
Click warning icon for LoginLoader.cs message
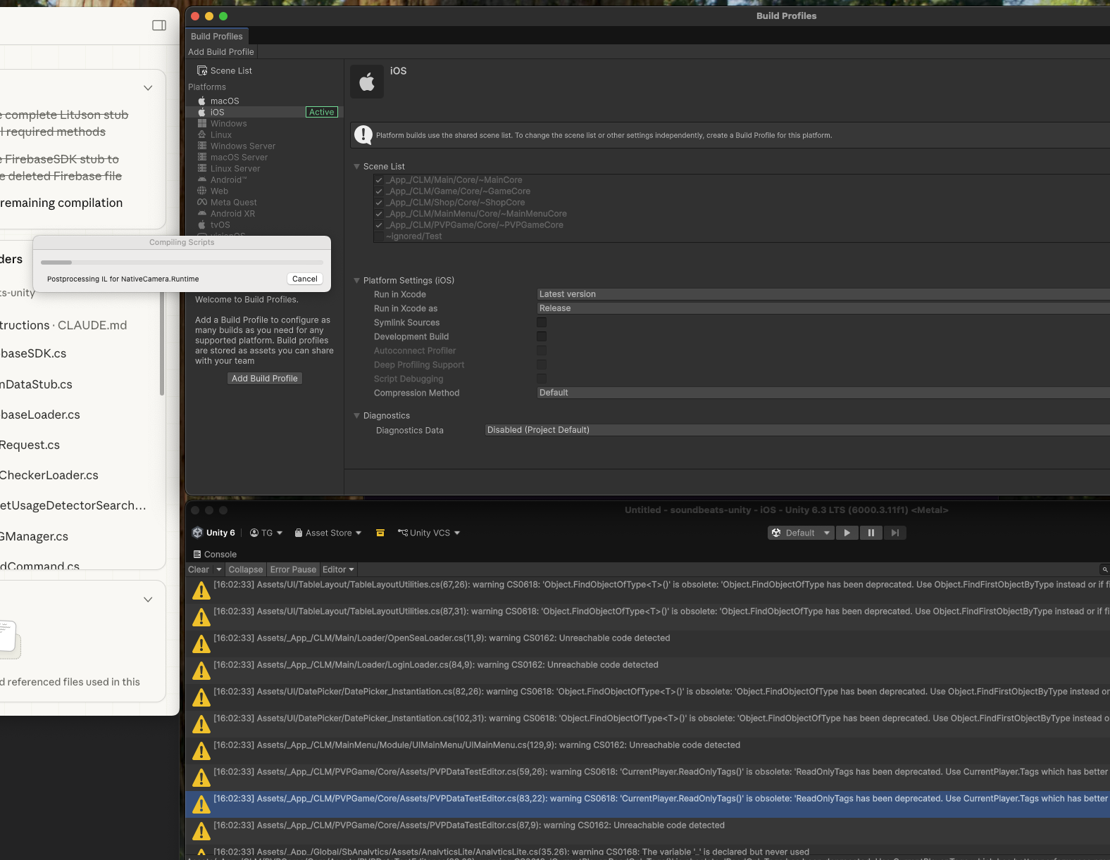(x=201, y=671)
